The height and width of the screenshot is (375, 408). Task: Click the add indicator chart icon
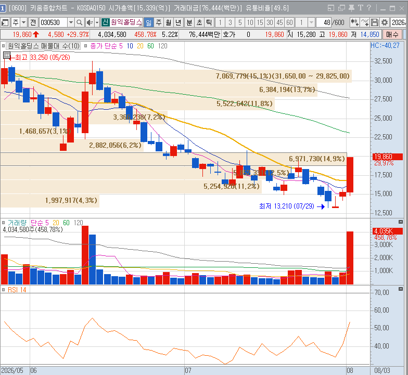(354, 23)
